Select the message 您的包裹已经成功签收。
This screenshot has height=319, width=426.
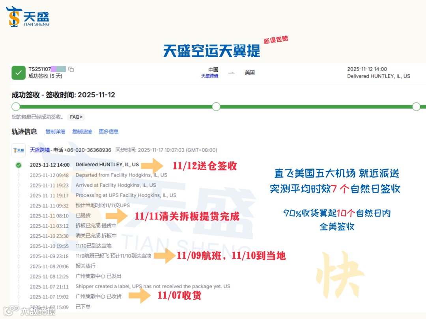37,117
